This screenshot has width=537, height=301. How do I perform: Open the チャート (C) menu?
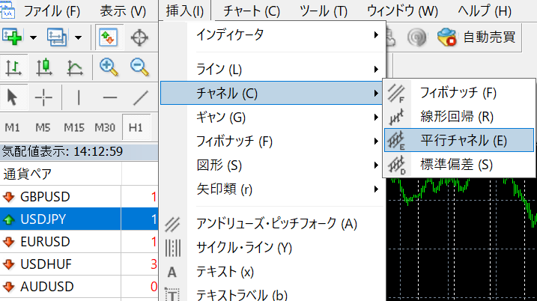(252, 11)
